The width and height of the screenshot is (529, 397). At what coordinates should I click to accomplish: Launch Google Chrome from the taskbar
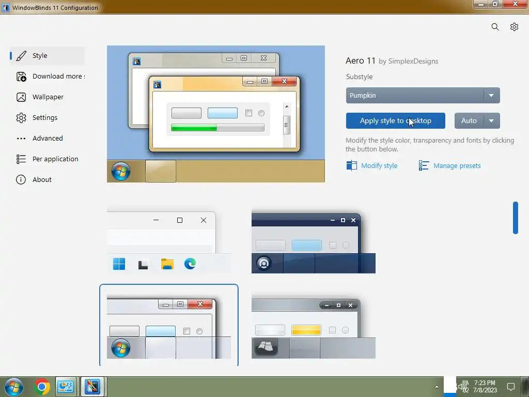(x=41, y=387)
